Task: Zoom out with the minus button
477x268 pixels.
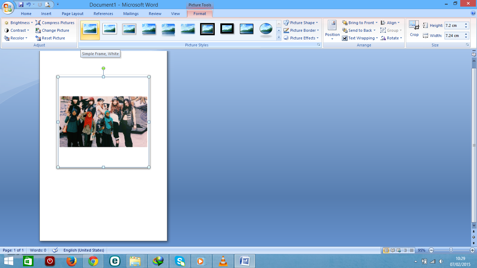Action: [431, 250]
